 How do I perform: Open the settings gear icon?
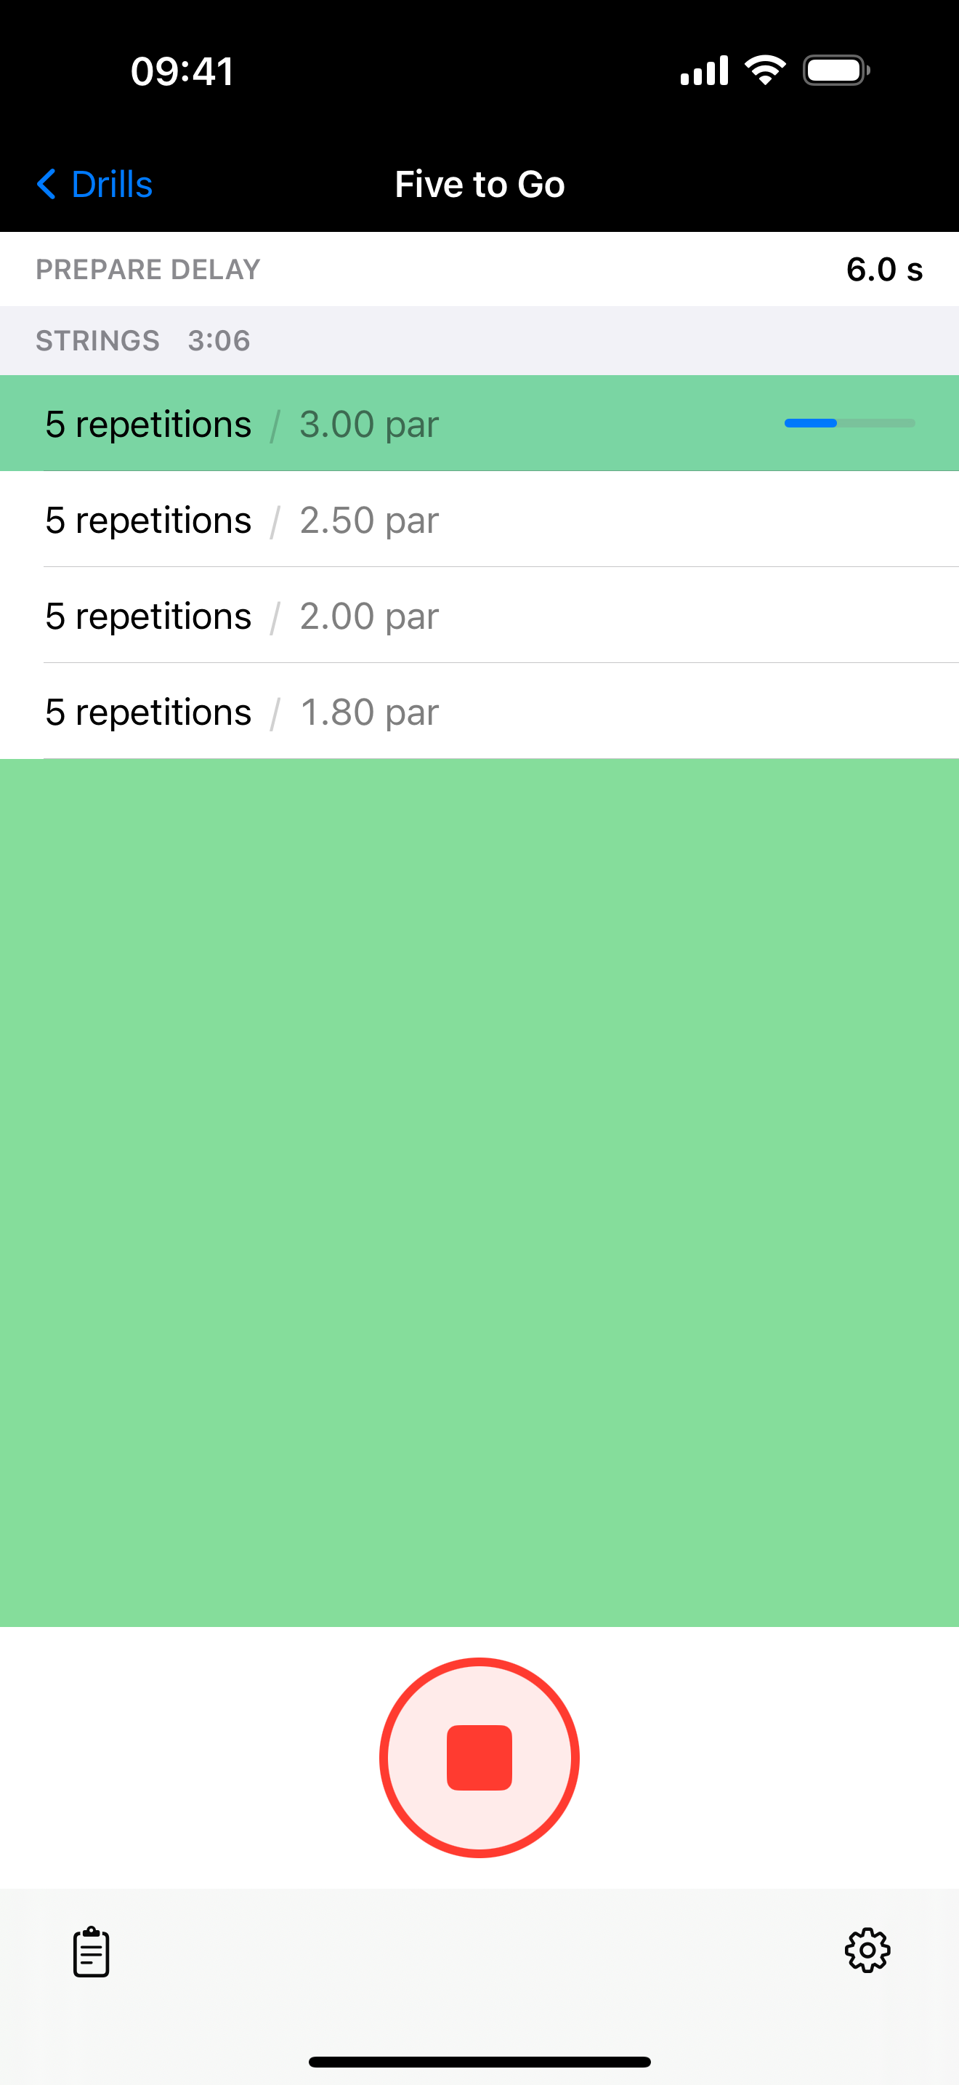[x=867, y=1950]
